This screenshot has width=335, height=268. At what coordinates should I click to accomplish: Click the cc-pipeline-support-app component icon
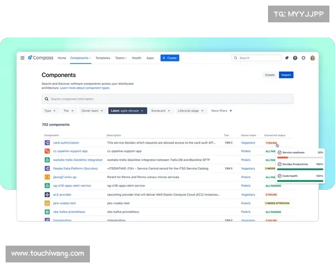pos(47,151)
